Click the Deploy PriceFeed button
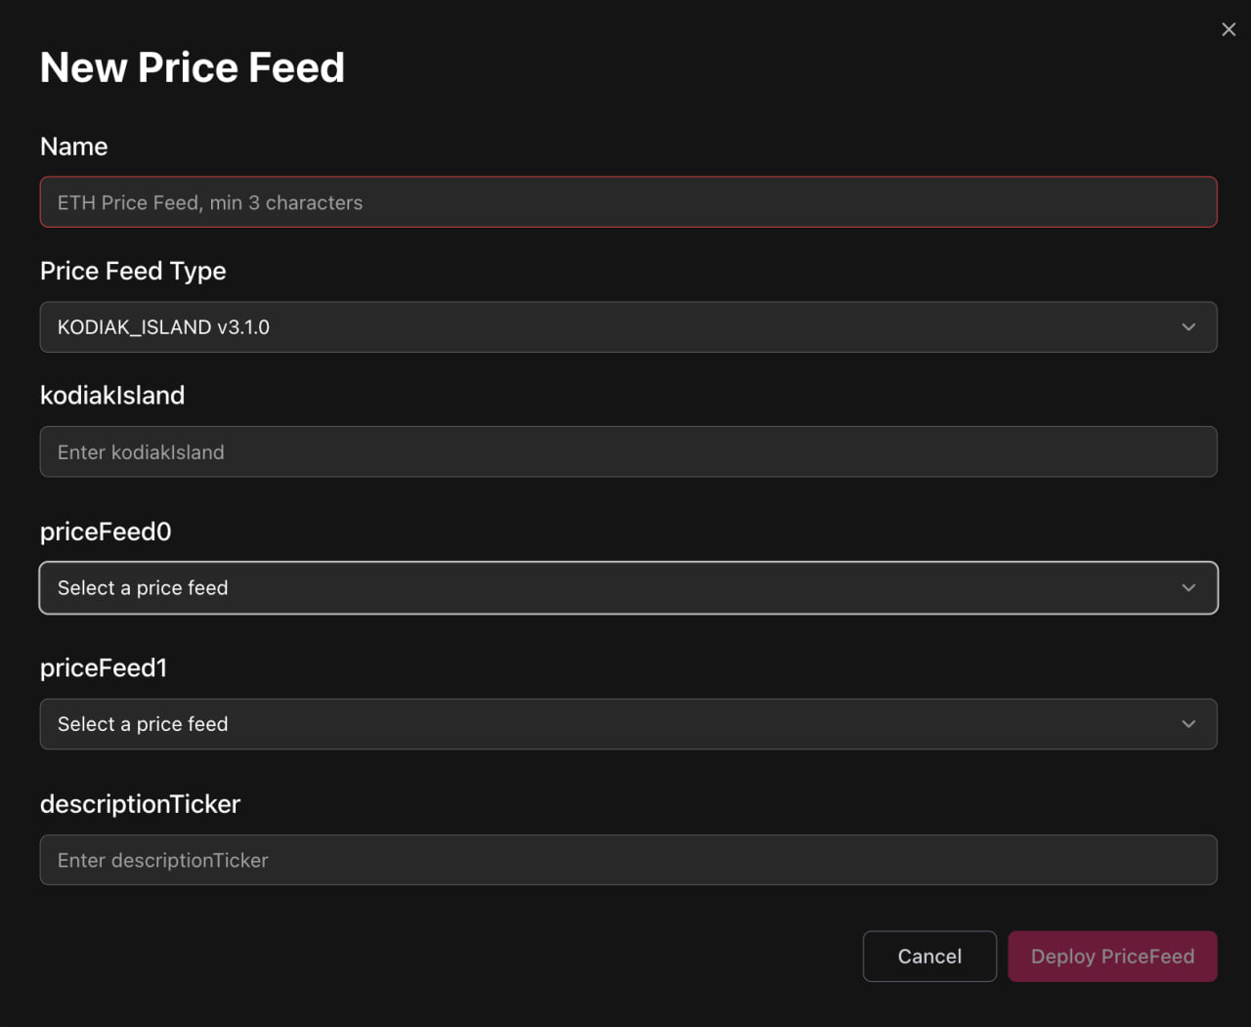The image size is (1251, 1027). 1112,957
